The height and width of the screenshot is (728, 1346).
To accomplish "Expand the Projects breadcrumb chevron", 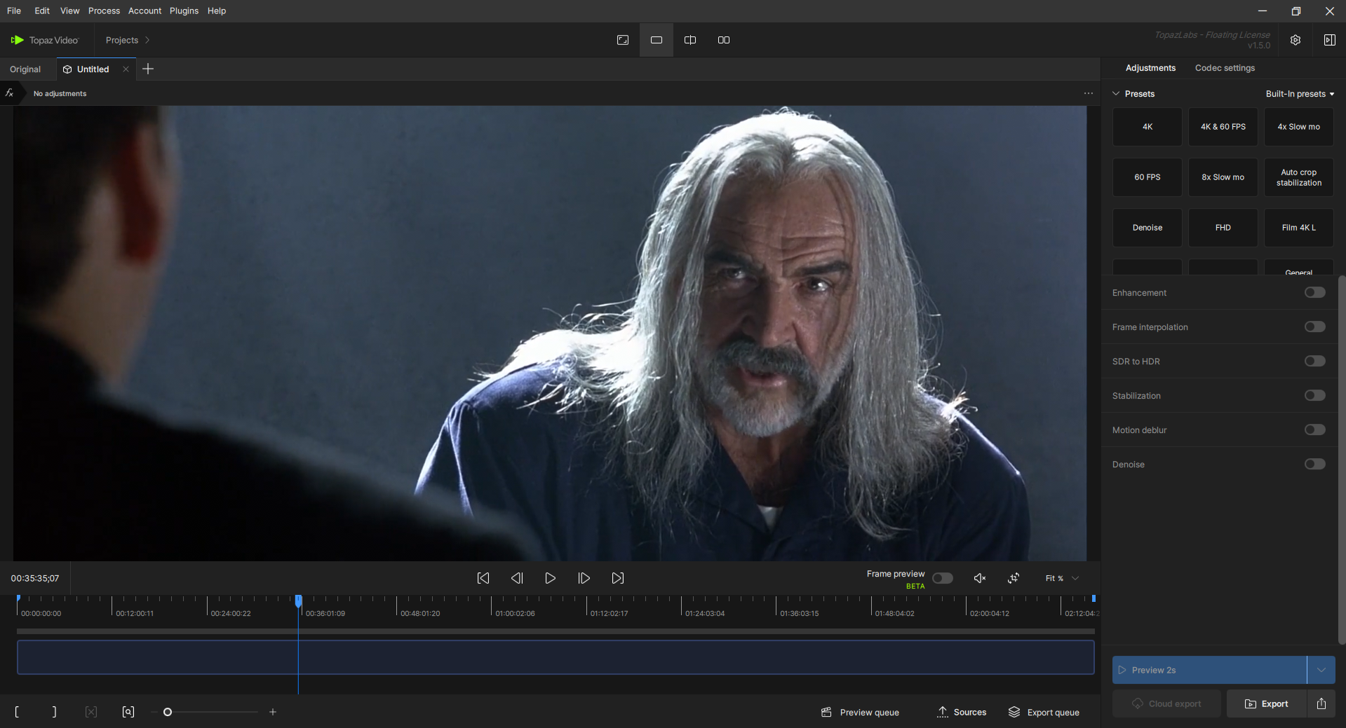I will pos(147,40).
